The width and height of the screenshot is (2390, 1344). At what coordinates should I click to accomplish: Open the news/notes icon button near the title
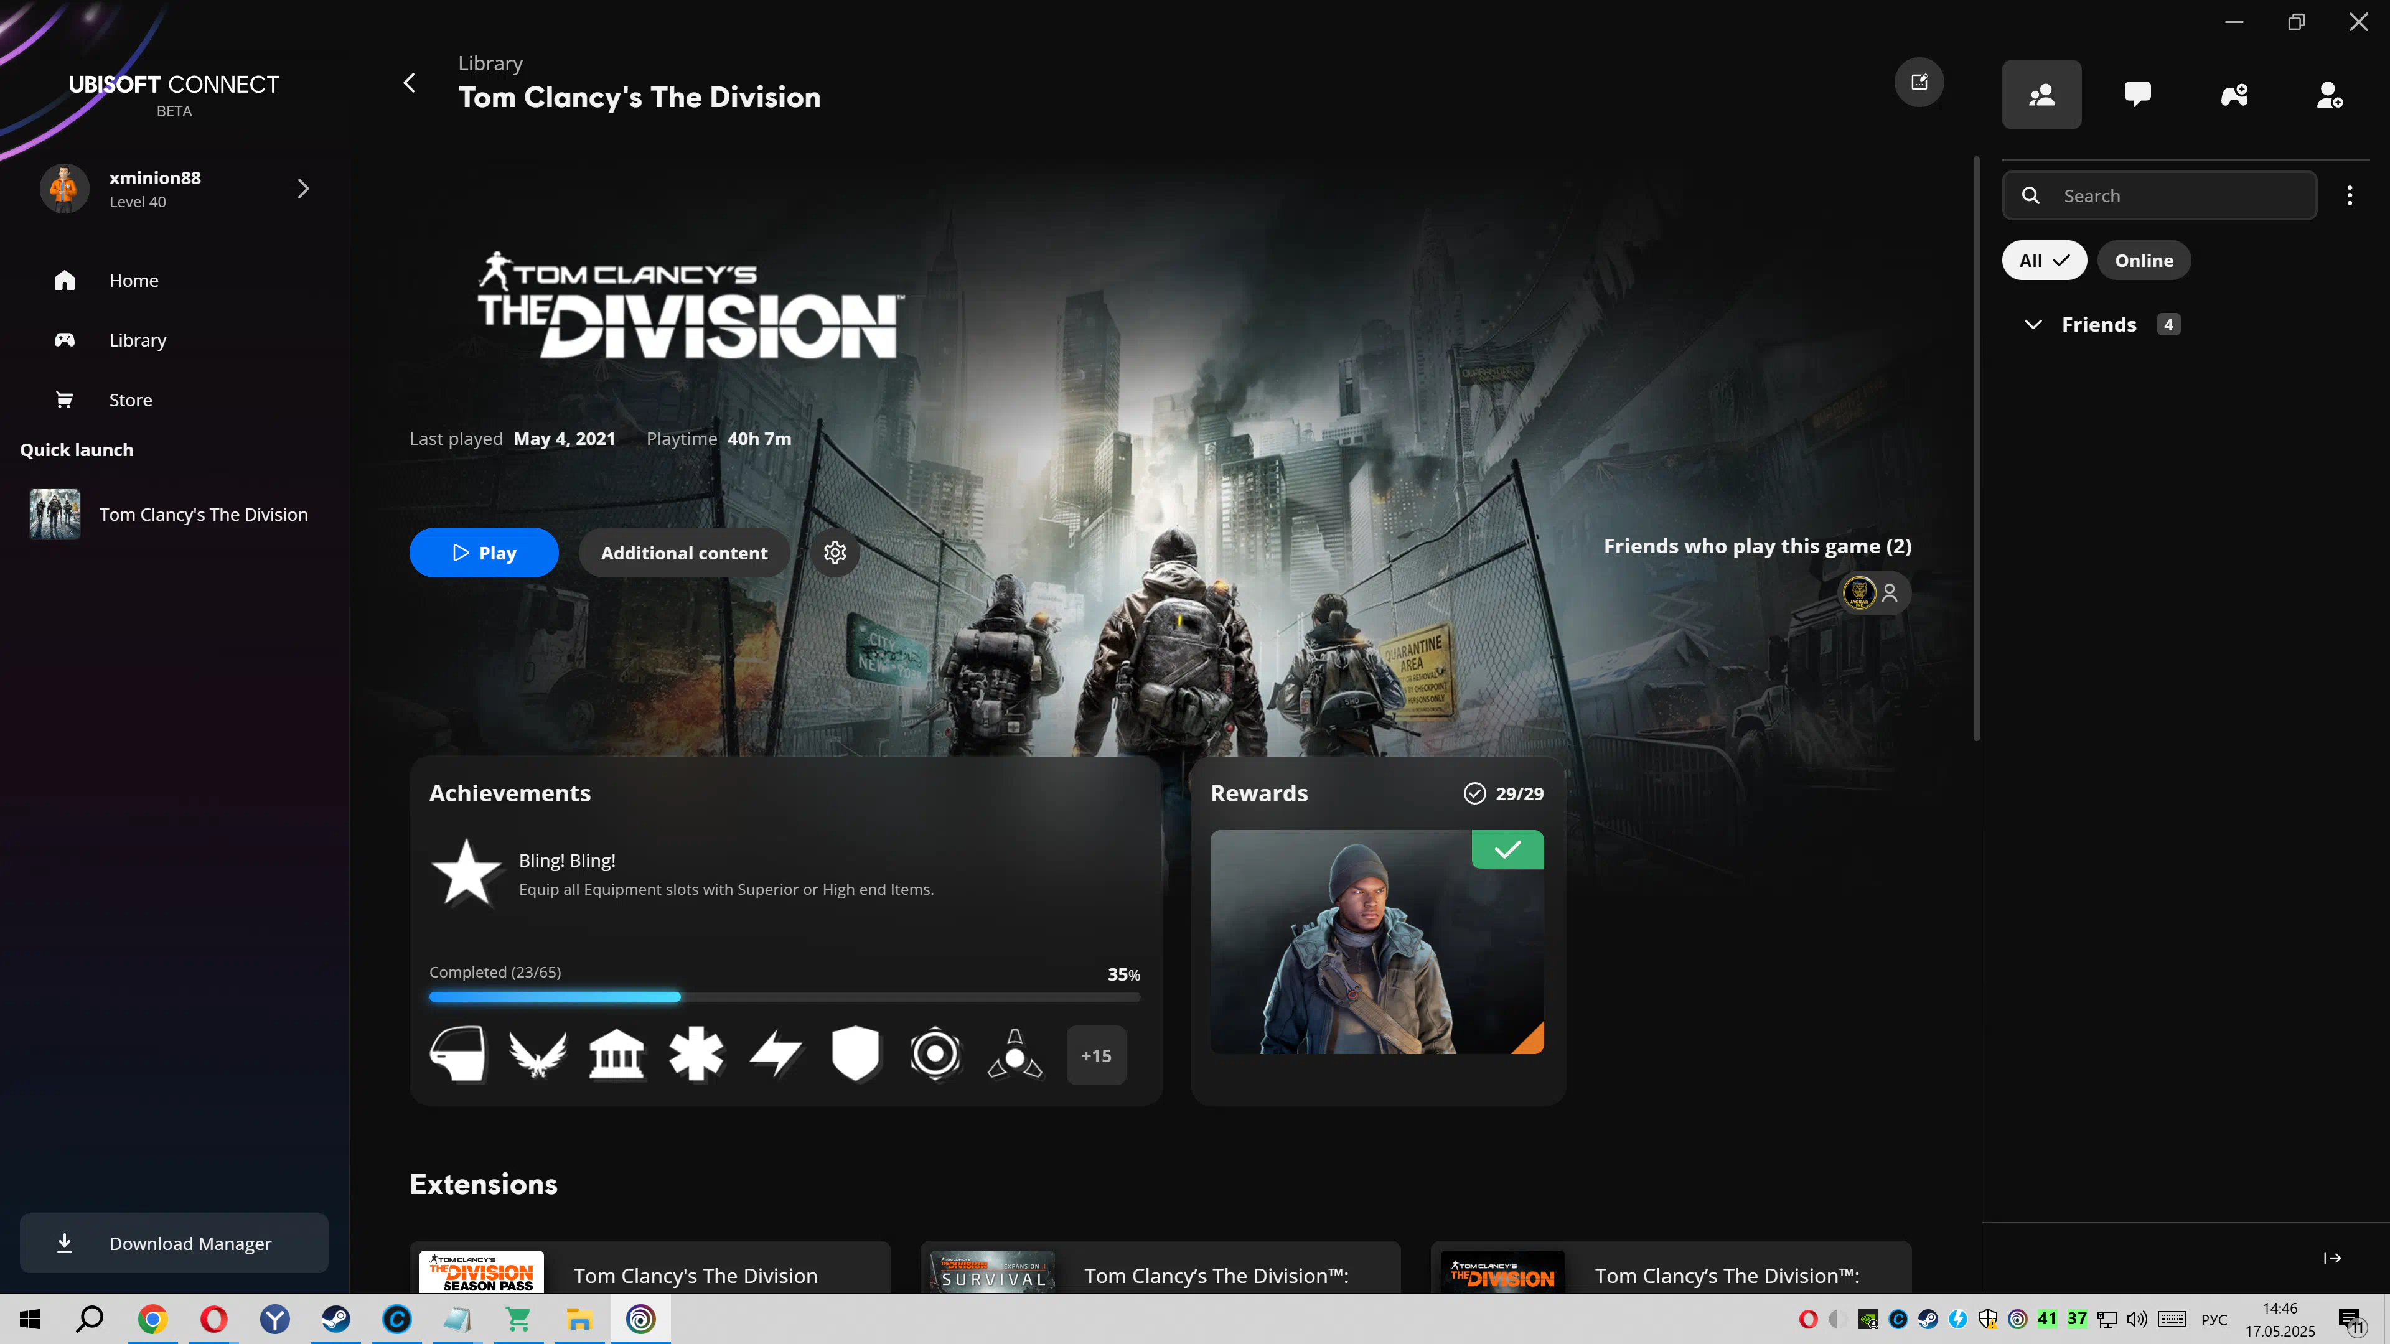[x=1919, y=83]
